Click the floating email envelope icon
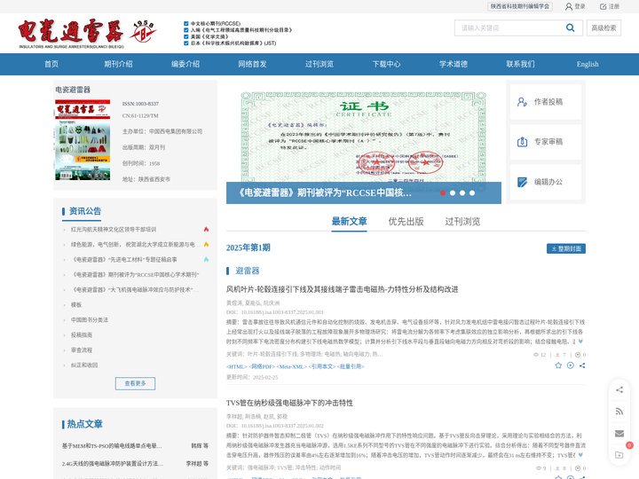639x479 pixels. pyautogui.click(x=619, y=434)
